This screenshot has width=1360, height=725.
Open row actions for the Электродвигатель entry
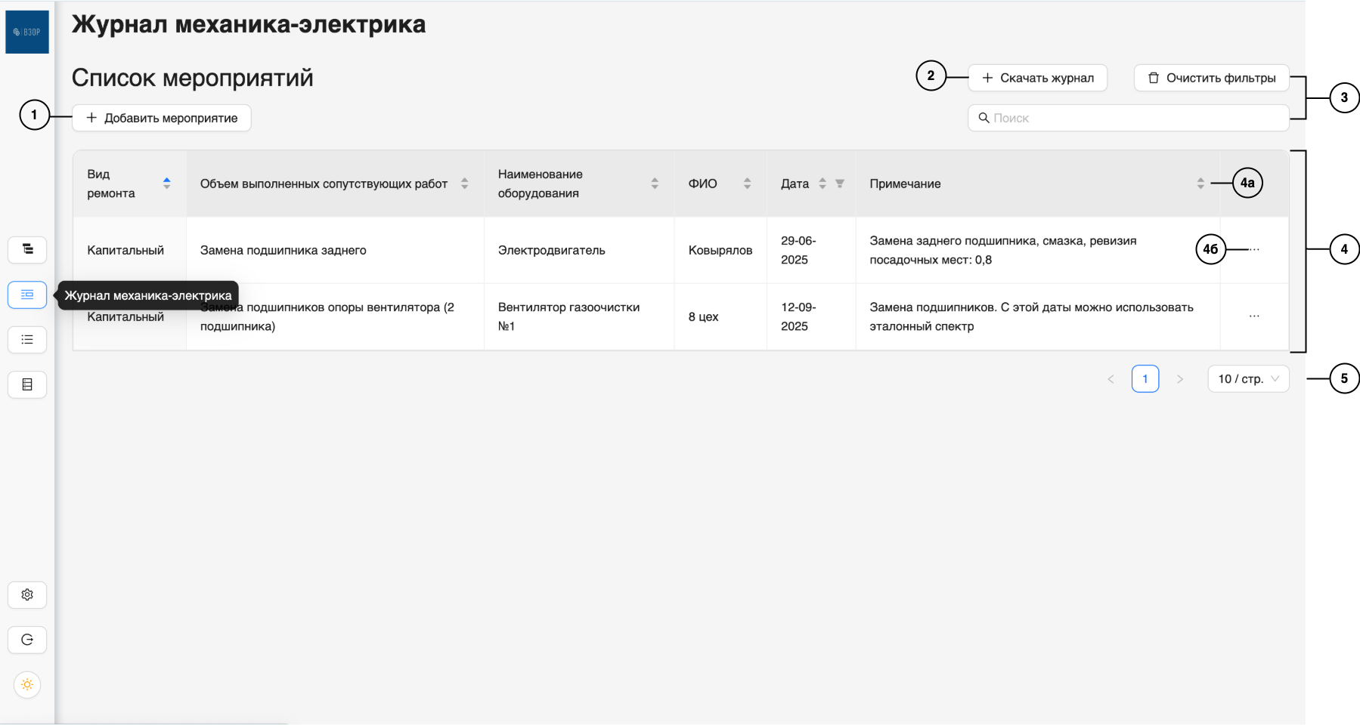(x=1253, y=250)
